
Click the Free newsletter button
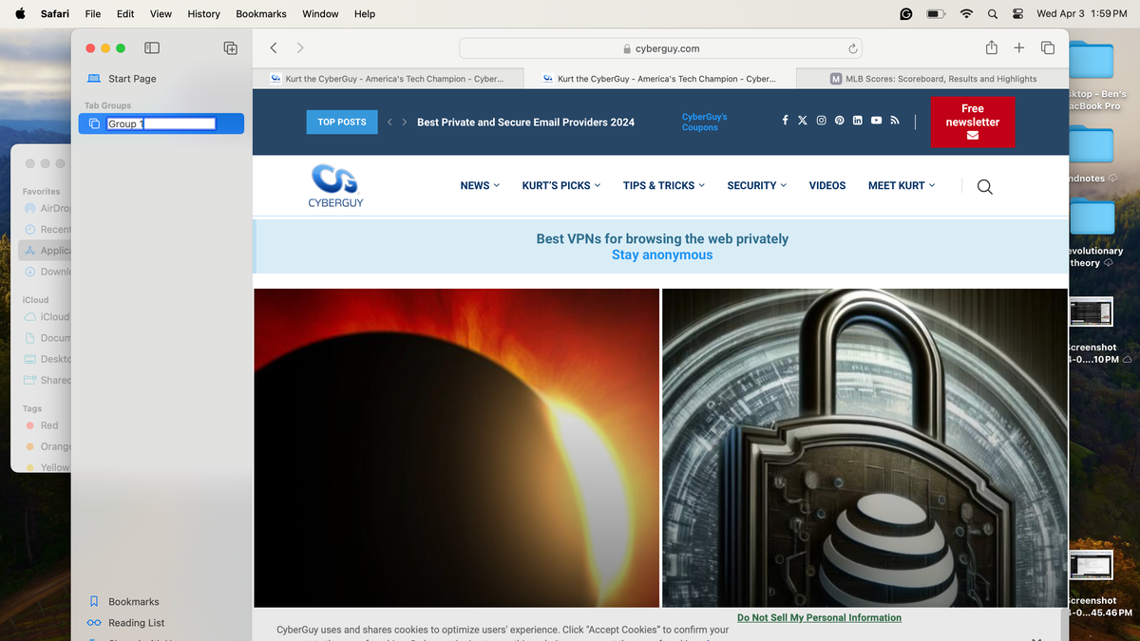972,122
